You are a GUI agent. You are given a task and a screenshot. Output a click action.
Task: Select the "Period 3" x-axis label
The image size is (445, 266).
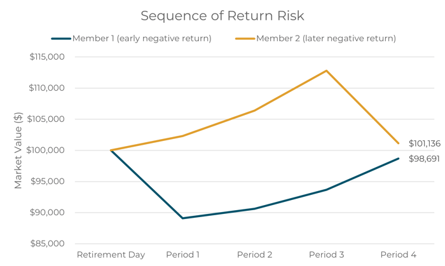coord(327,255)
